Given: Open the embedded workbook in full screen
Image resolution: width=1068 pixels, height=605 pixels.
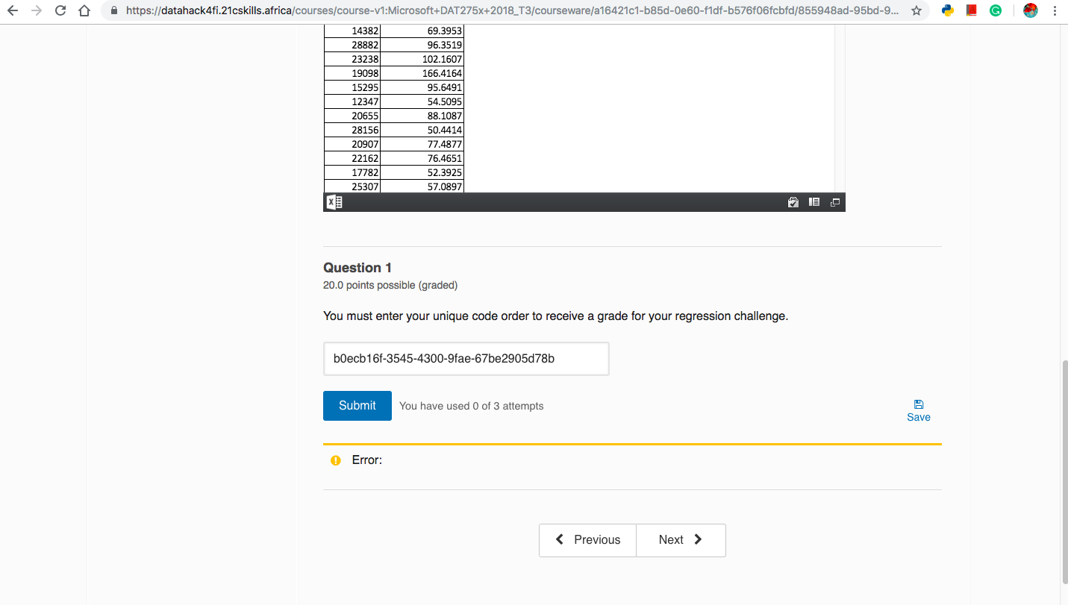Looking at the screenshot, I should (x=834, y=202).
